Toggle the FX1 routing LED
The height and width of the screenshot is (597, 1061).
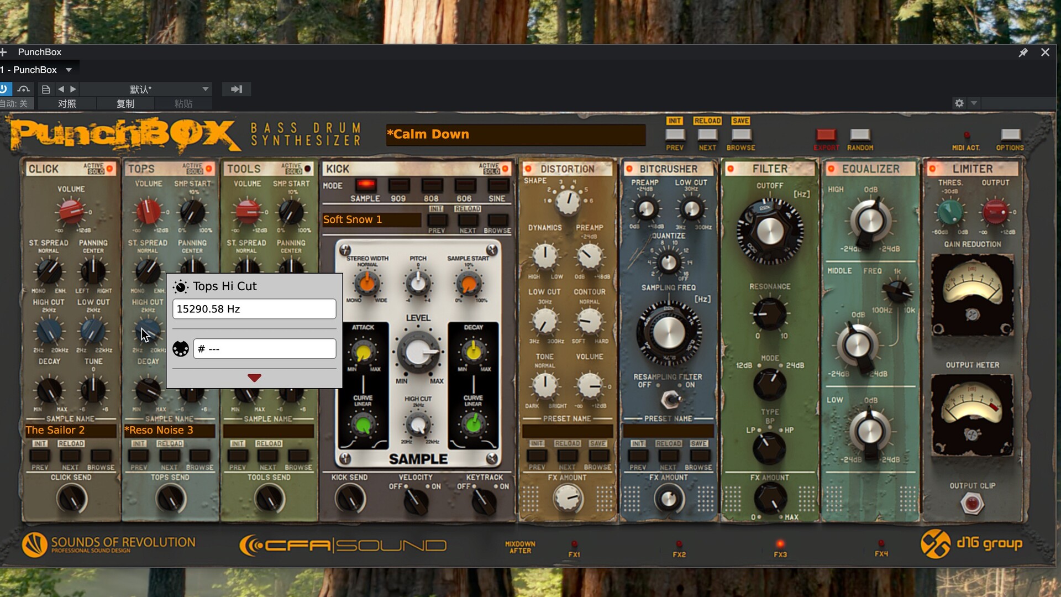574,544
